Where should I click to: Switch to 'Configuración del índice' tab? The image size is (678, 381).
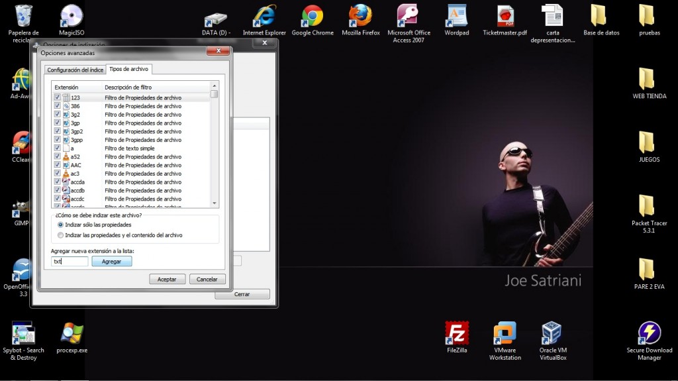[x=75, y=70]
